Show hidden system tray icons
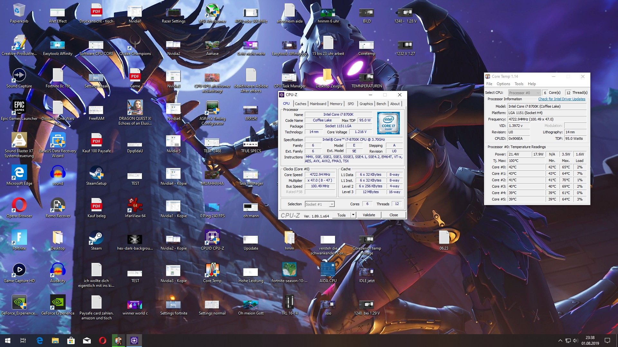The width and height of the screenshot is (618, 347). pyautogui.click(x=560, y=341)
